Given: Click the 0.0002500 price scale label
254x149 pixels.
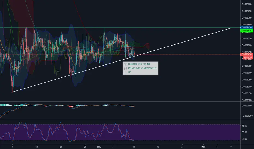Looking at the screenshot, I should point(247,46).
